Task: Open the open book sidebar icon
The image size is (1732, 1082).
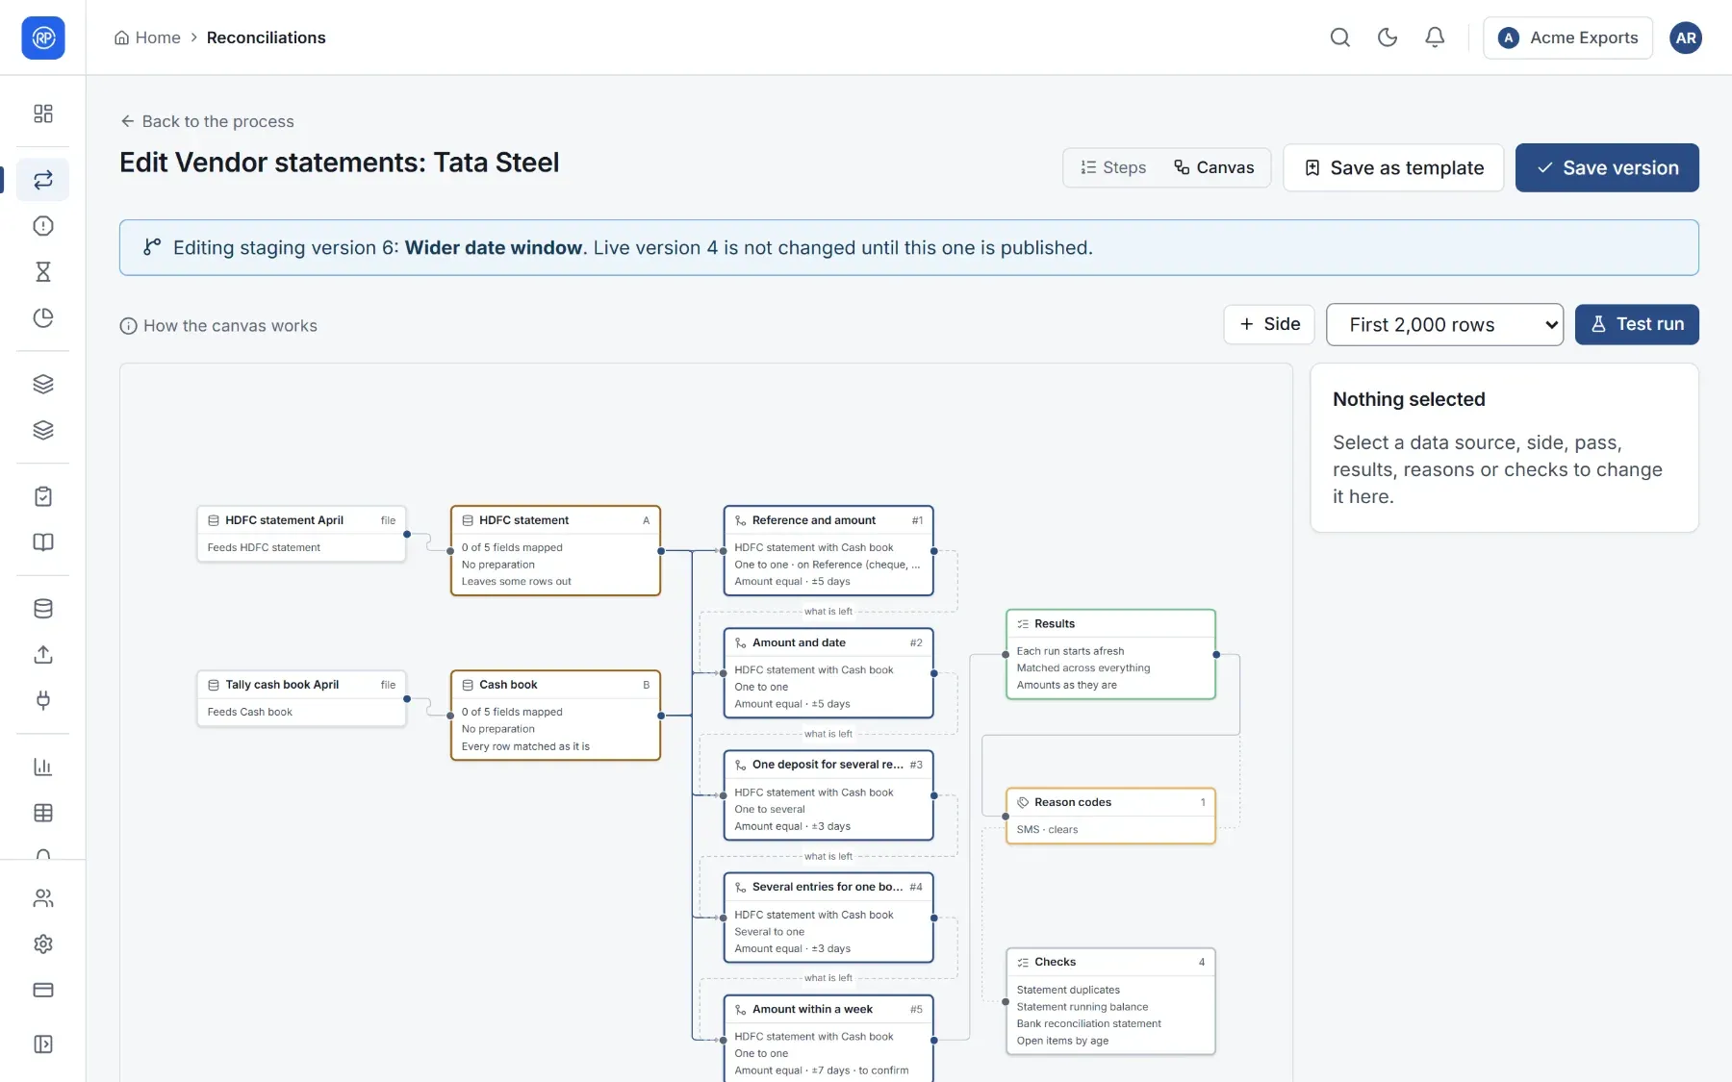Action: tap(43, 542)
